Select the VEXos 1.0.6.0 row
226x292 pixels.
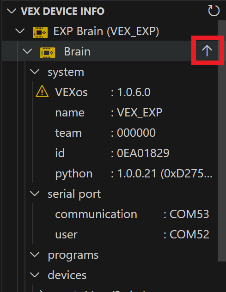(110, 92)
